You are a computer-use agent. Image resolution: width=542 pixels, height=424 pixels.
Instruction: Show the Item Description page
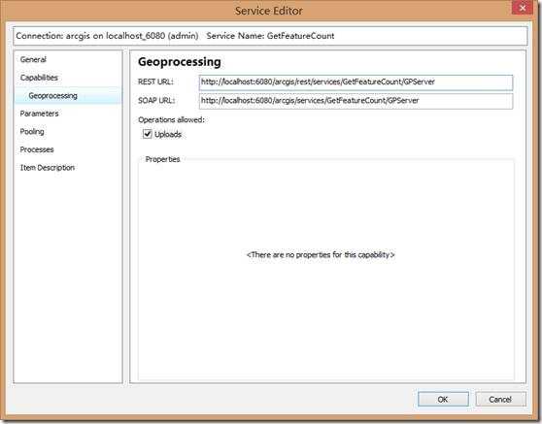coord(48,168)
